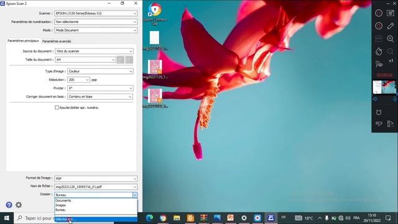398x224 pixels.
Task: Open Windows Settings gear on the taskbar
Action: pos(244,218)
